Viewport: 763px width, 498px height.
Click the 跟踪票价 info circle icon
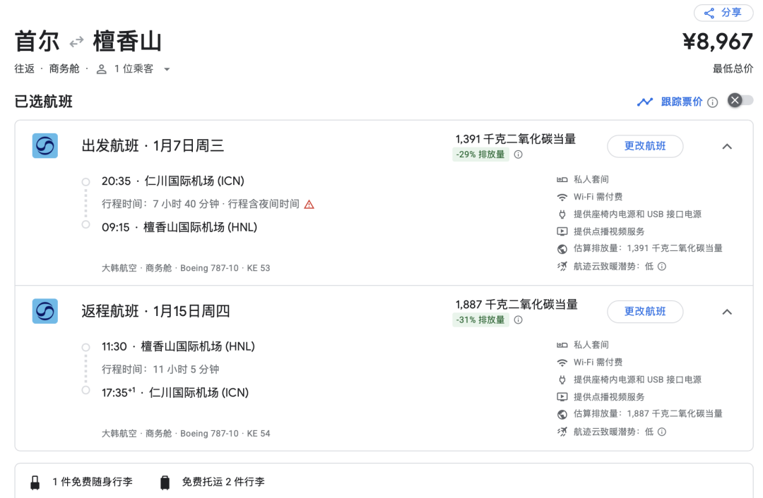[714, 101]
